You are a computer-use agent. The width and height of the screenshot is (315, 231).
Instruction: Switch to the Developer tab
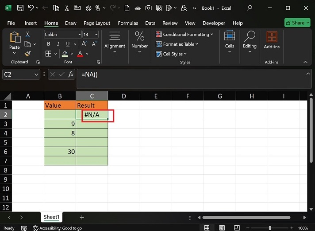[x=214, y=23]
